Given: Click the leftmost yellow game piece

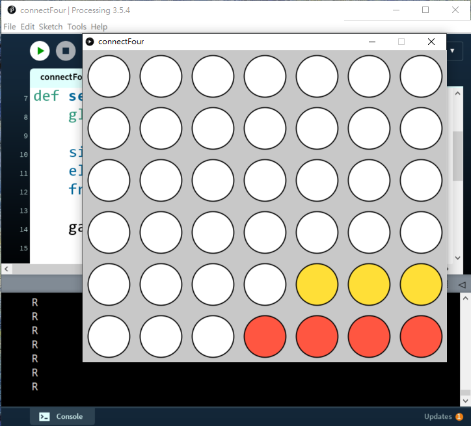Looking at the screenshot, I should (317, 284).
